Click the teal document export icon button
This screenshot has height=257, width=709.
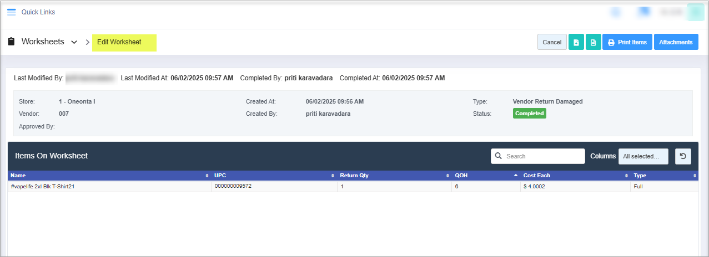click(x=594, y=42)
